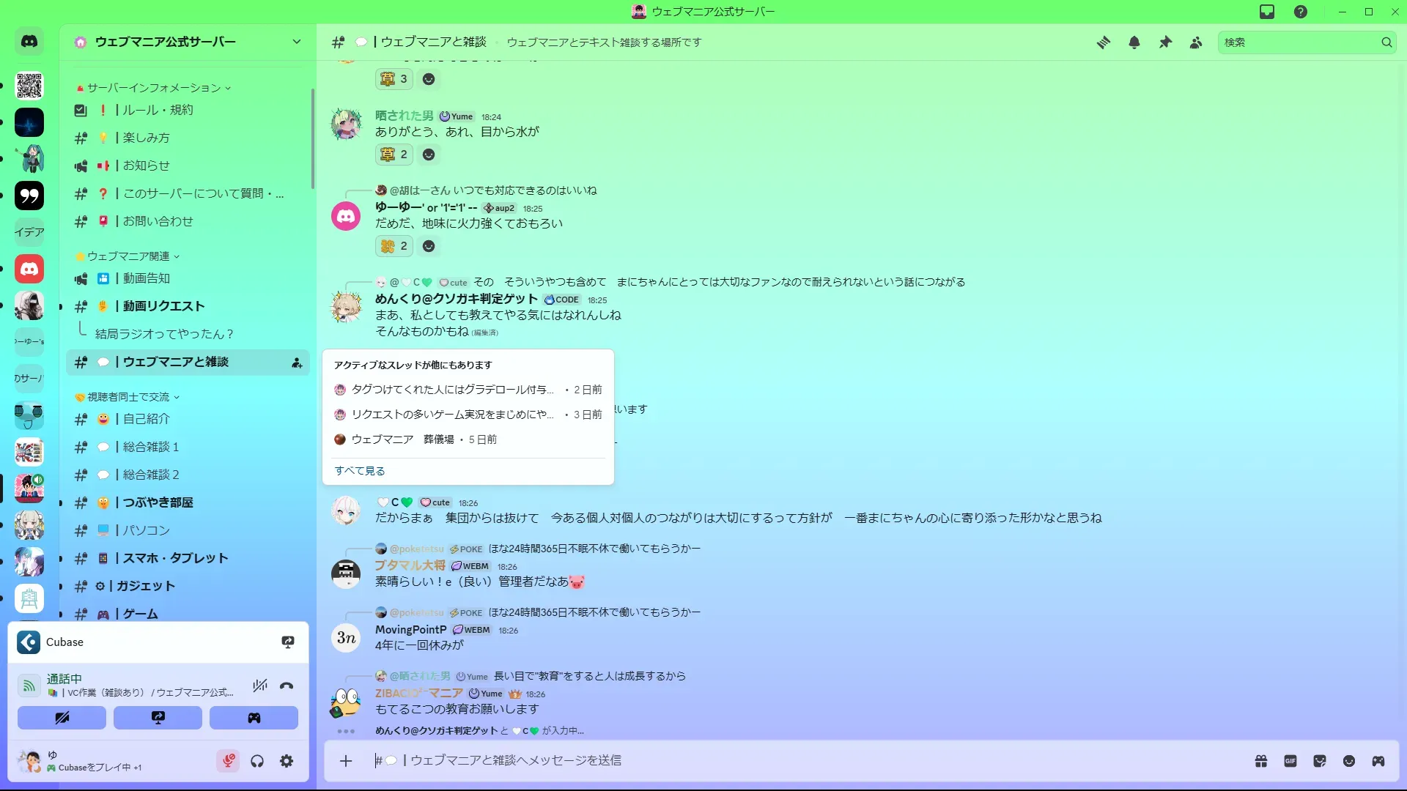Viewport: 1407px width, 791px height.
Task: Open user settings gear icon
Action: pyautogui.click(x=287, y=761)
